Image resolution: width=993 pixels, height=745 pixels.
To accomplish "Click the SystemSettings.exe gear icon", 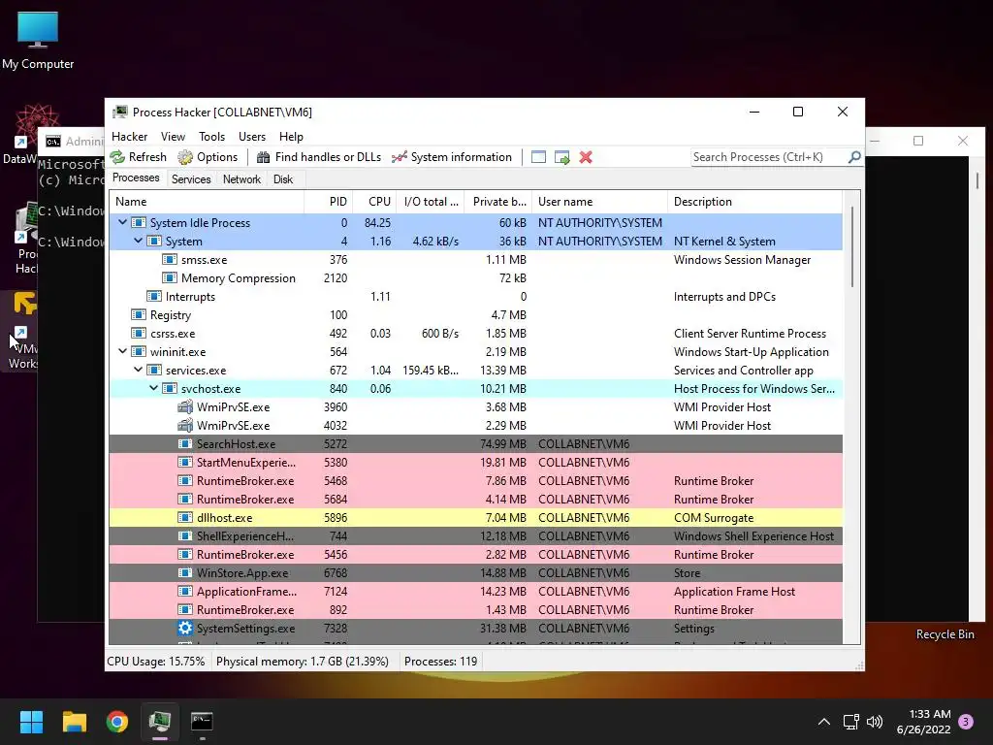I will [x=185, y=628].
